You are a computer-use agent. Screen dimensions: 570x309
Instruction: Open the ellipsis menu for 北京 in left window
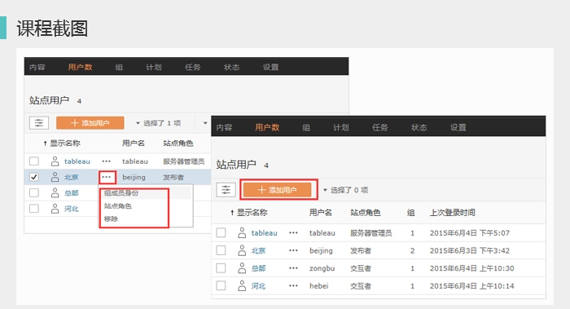[x=107, y=177]
